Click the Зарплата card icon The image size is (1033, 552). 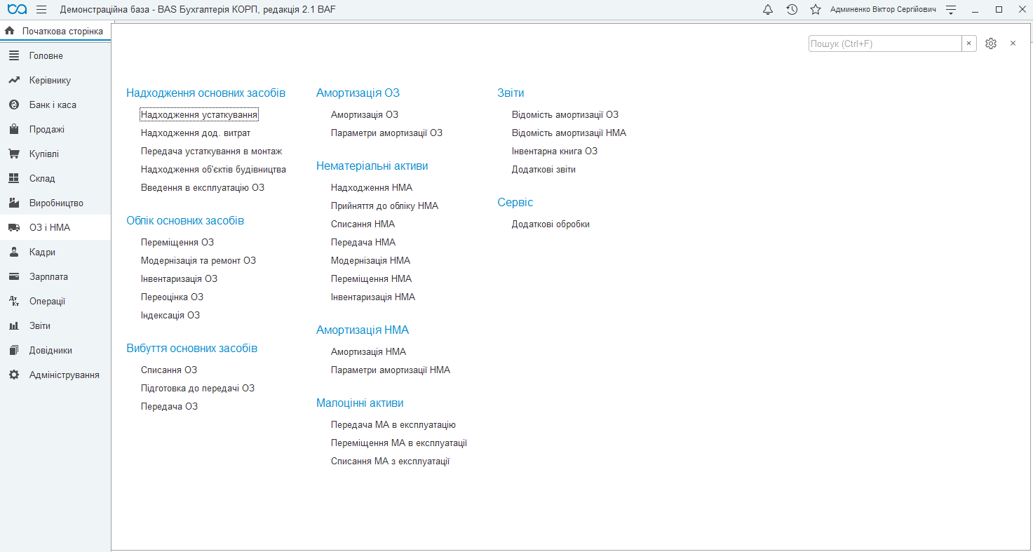coord(14,277)
